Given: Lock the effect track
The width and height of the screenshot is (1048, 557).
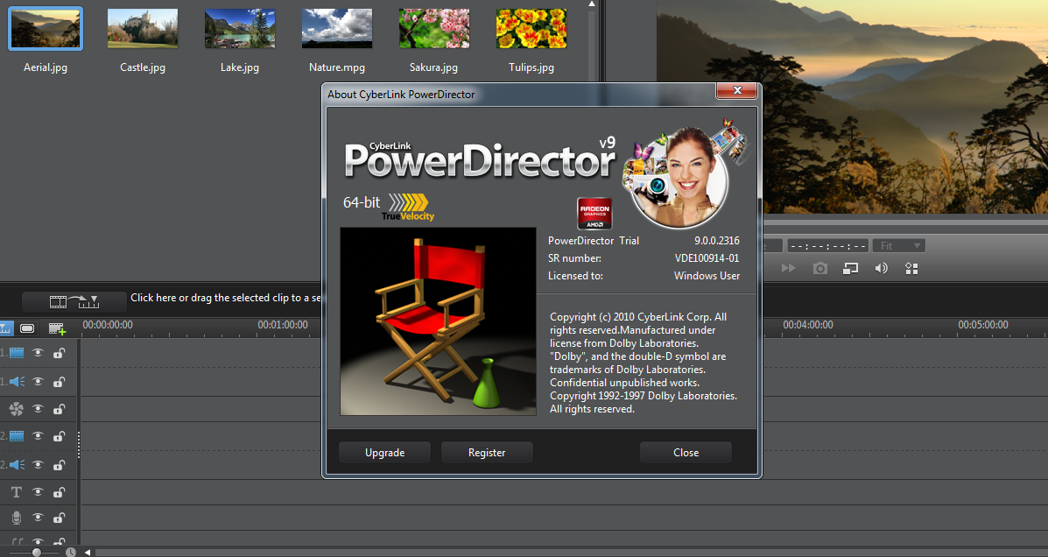Looking at the screenshot, I should point(59,409).
